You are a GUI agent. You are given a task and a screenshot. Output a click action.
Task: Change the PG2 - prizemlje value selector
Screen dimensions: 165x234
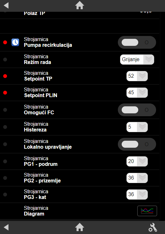coord(137,178)
